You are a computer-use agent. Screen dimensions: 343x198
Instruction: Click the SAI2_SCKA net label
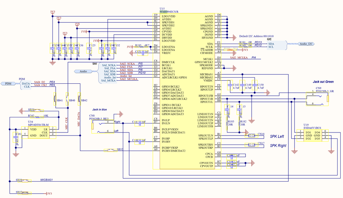(127, 63)
